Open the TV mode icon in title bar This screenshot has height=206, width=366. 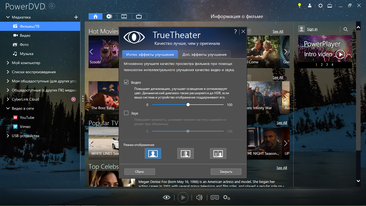(329, 5)
